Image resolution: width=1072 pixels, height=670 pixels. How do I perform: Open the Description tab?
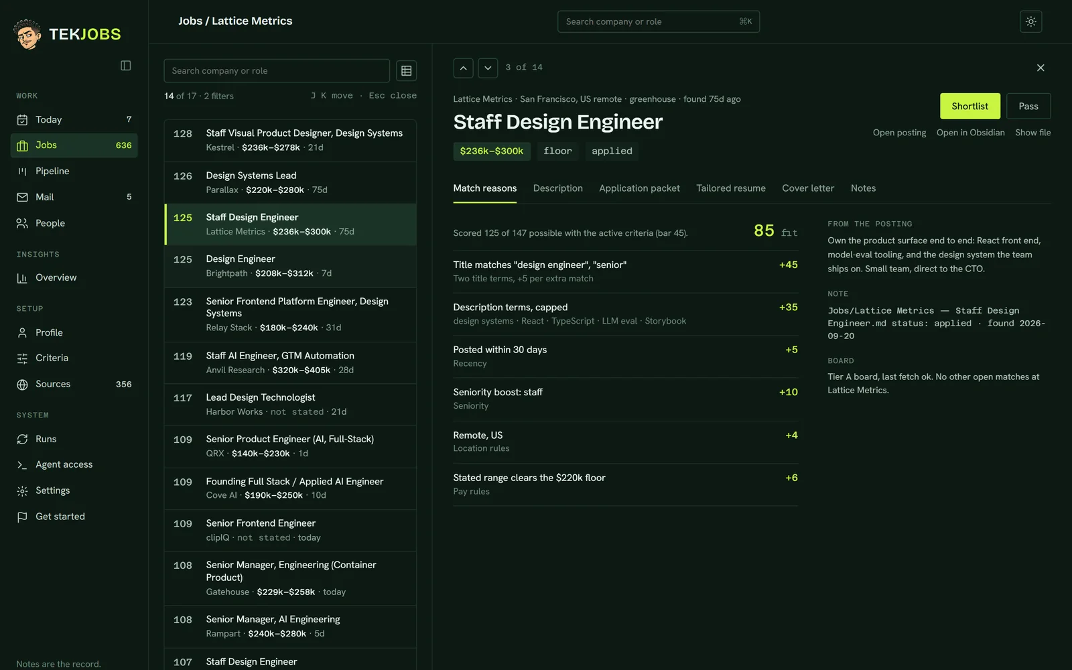[x=557, y=188]
